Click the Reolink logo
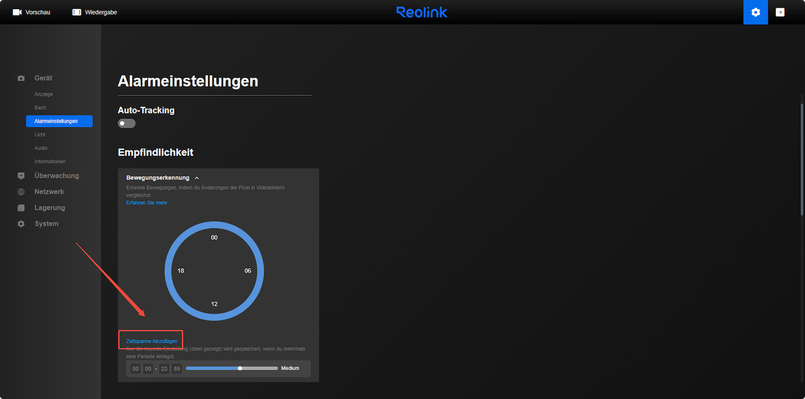This screenshot has width=805, height=399. point(422,12)
